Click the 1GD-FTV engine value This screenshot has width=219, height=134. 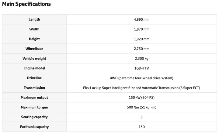141,68
